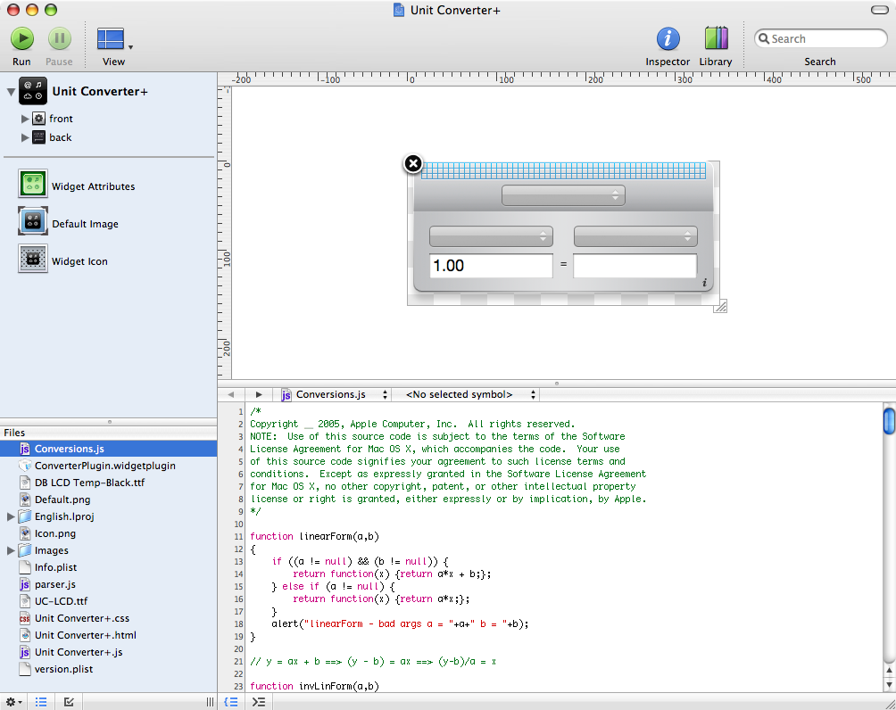Select Conversions.js in Files list
Viewport: 896px width, 710px height.
[109, 449]
